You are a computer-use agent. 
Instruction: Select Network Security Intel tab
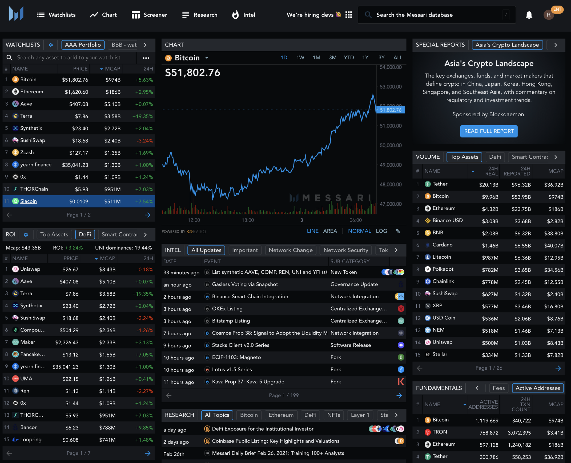(345, 250)
